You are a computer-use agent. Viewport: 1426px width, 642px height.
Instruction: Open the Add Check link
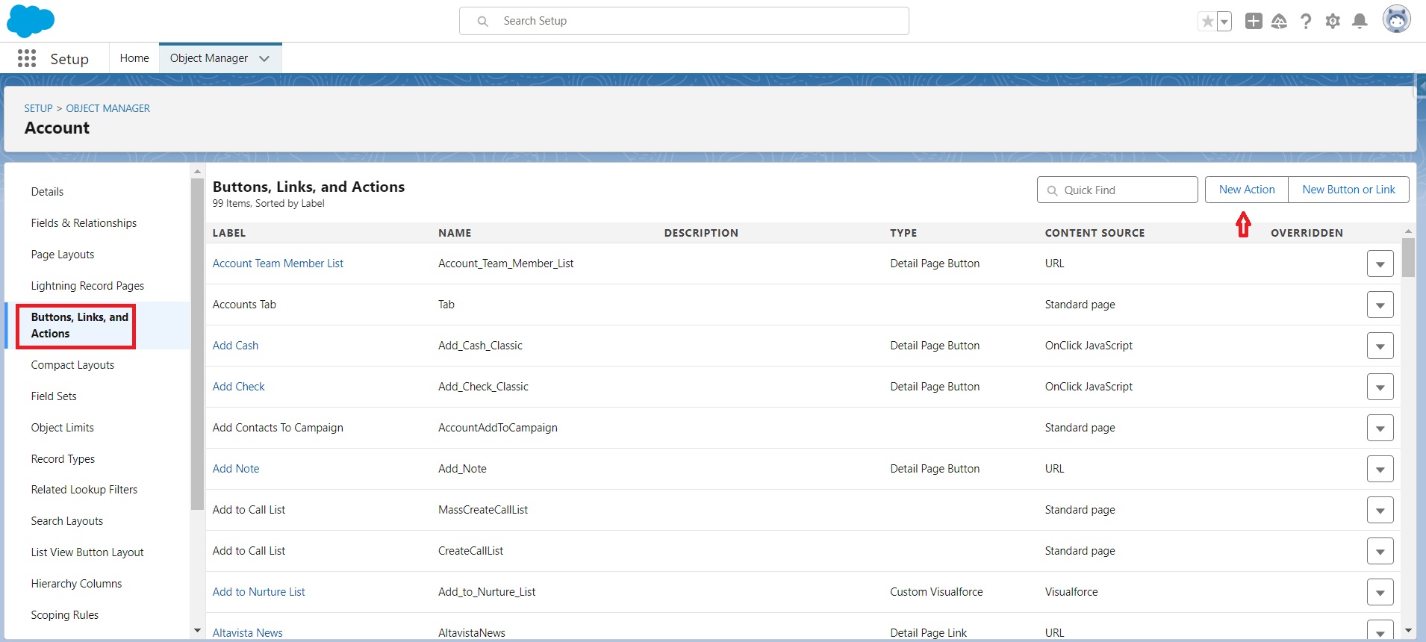[239, 387]
